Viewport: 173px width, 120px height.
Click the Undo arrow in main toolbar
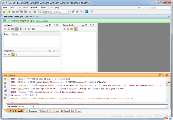point(13,12)
